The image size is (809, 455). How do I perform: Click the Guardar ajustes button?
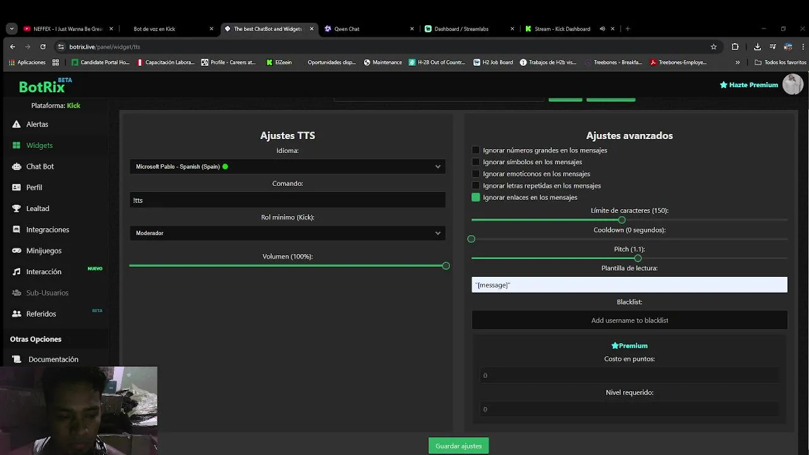[459, 446]
